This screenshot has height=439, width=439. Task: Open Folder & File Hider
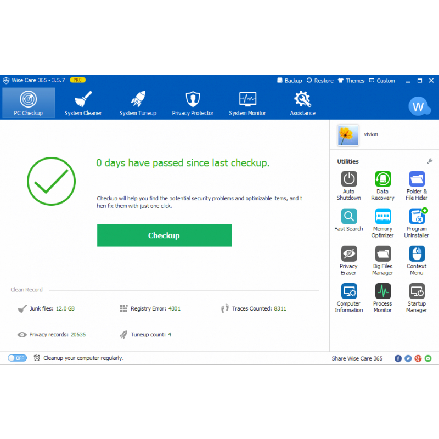417,179
